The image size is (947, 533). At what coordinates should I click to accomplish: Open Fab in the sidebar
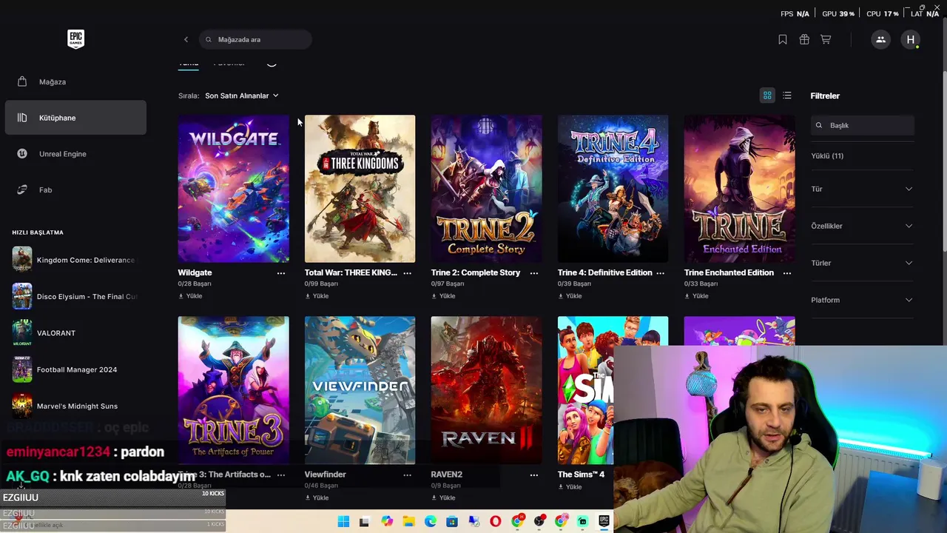(x=75, y=190)
